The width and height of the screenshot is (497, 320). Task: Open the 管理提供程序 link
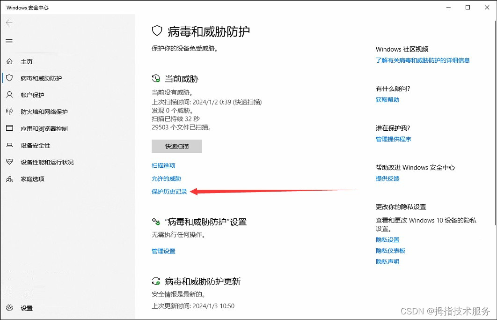click(394, 139)
